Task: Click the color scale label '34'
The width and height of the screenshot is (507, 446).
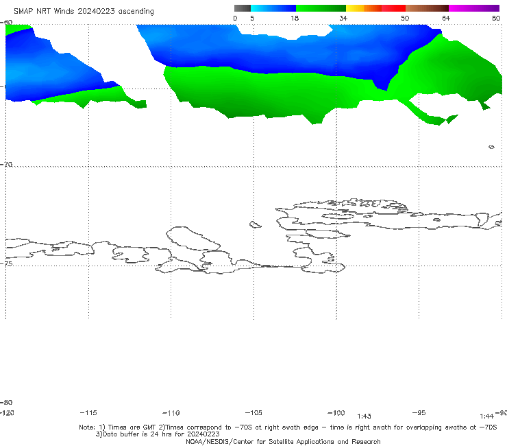Action: coord(343,18)
